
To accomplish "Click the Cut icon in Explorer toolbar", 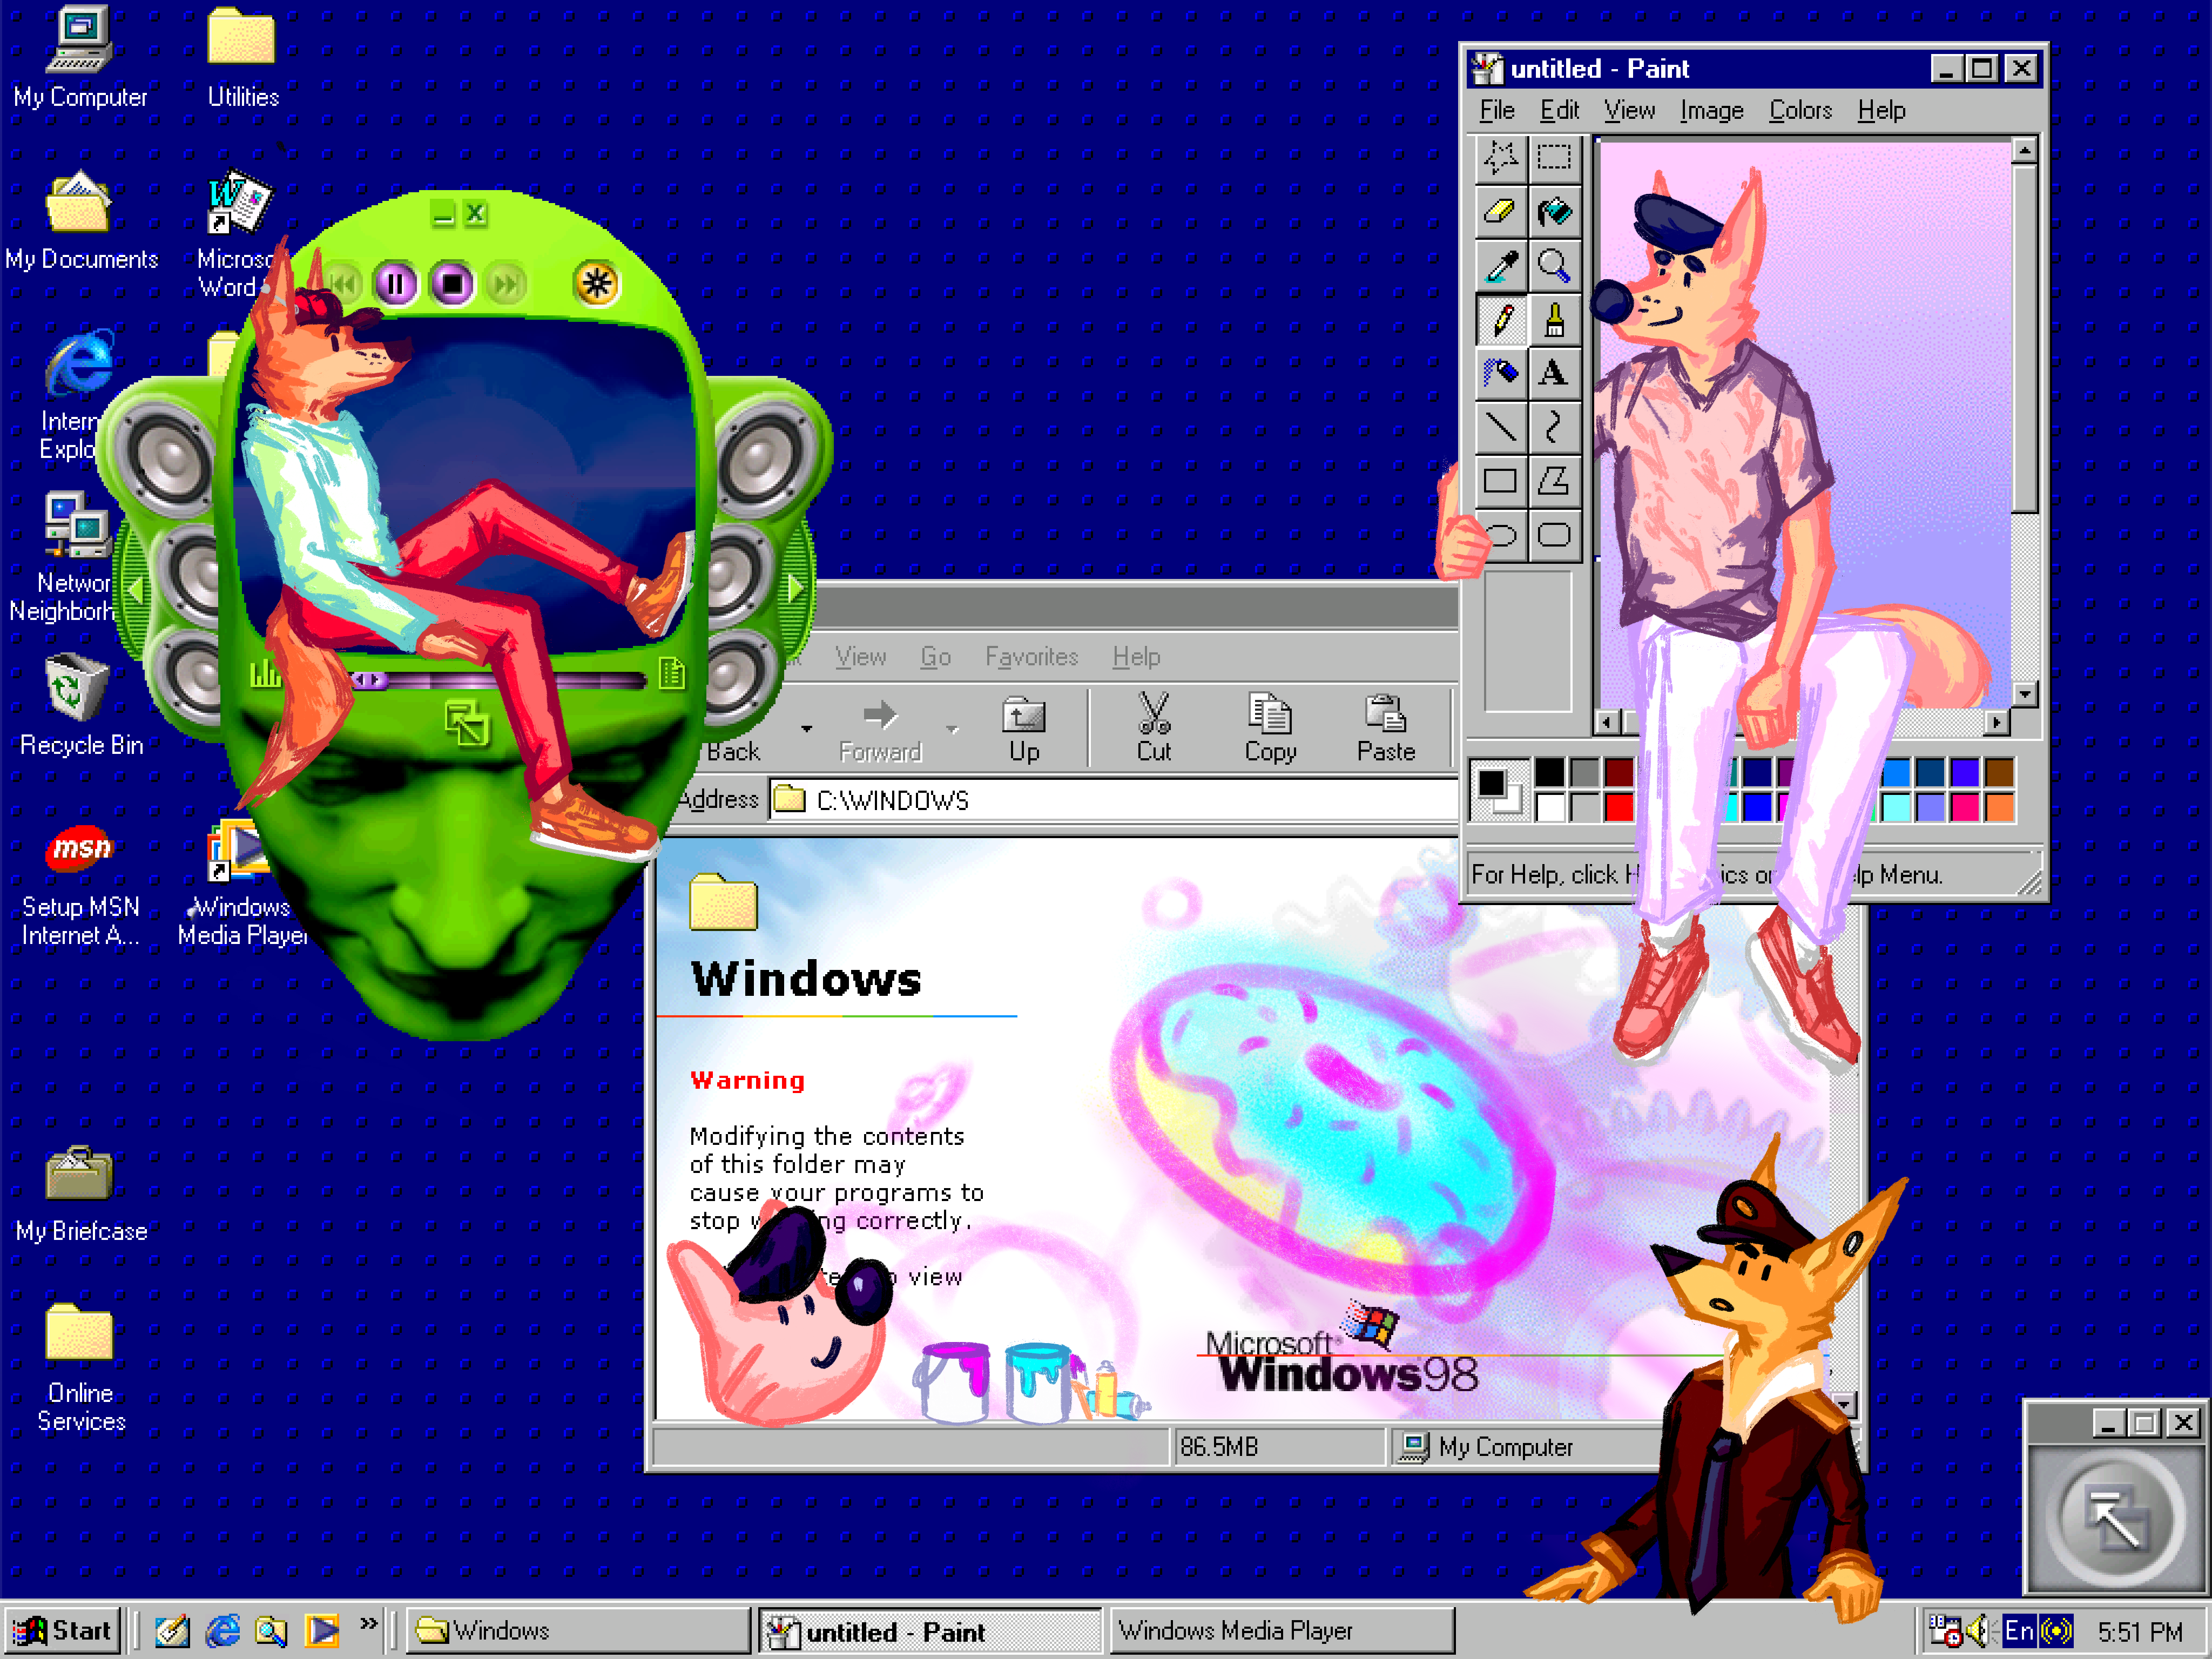I will coord(1153,728).
